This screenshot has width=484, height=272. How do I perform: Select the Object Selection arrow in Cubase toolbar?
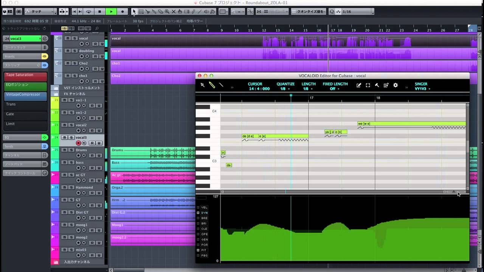point(135,12)
